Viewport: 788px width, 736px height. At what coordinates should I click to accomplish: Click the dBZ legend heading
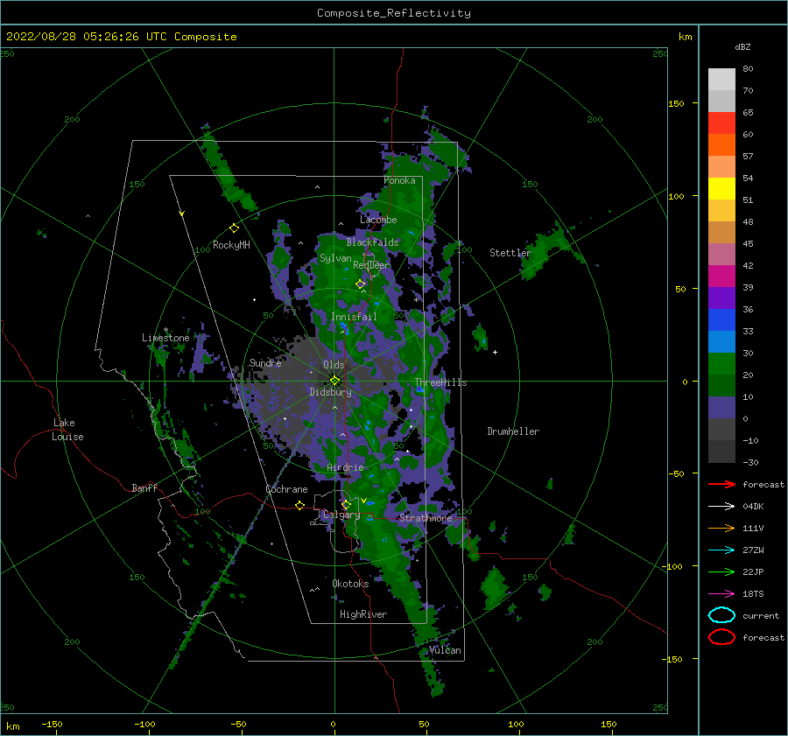(x=742, y=46)
